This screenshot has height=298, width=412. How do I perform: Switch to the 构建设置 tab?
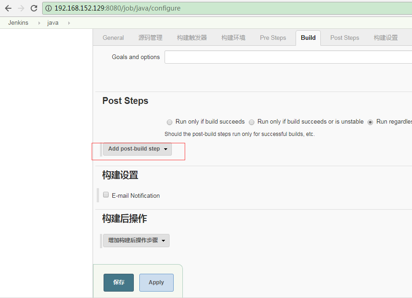pyautogui.click(x=386, y=38)
